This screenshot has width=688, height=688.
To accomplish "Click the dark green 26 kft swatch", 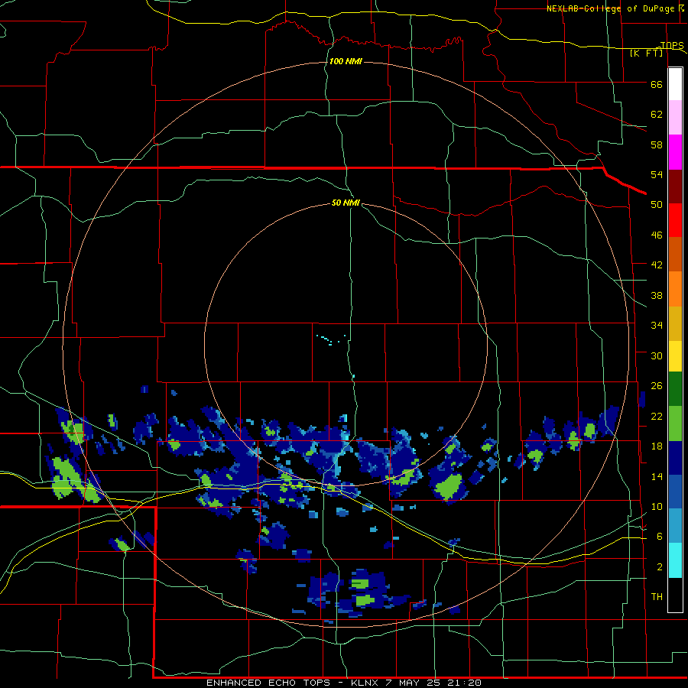I will point(675,389).
